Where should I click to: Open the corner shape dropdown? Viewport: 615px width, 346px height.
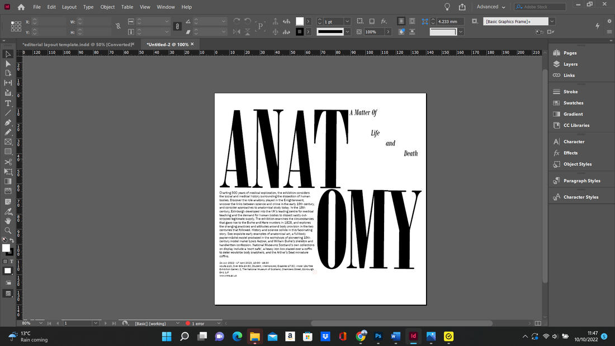pyautogui.click(x=461, y=32)
